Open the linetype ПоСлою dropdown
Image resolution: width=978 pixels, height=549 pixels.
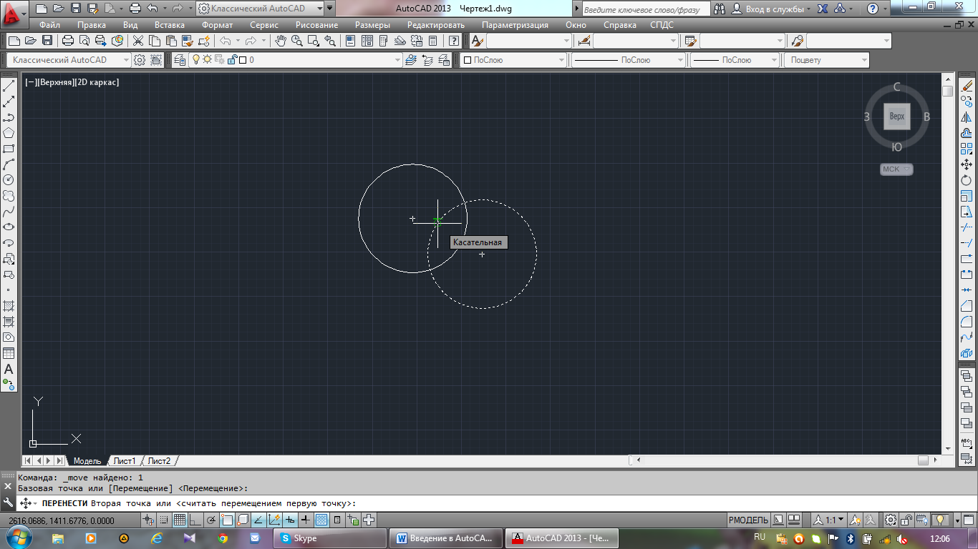coord(629,60)
